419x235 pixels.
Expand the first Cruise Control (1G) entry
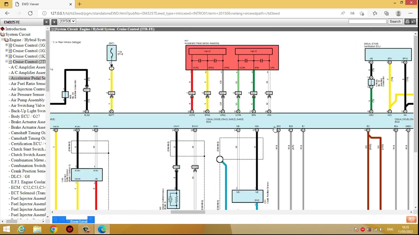tap(6, 45)
